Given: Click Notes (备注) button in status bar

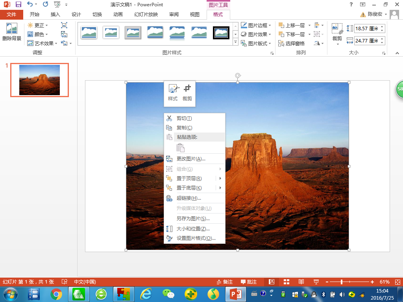Looking at the screenshot, I should click(225, 282).
